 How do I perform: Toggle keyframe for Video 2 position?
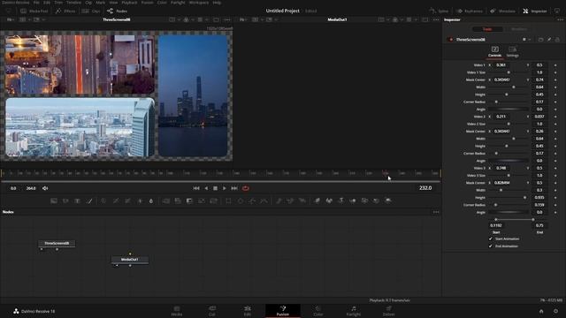tap(555, 117)
